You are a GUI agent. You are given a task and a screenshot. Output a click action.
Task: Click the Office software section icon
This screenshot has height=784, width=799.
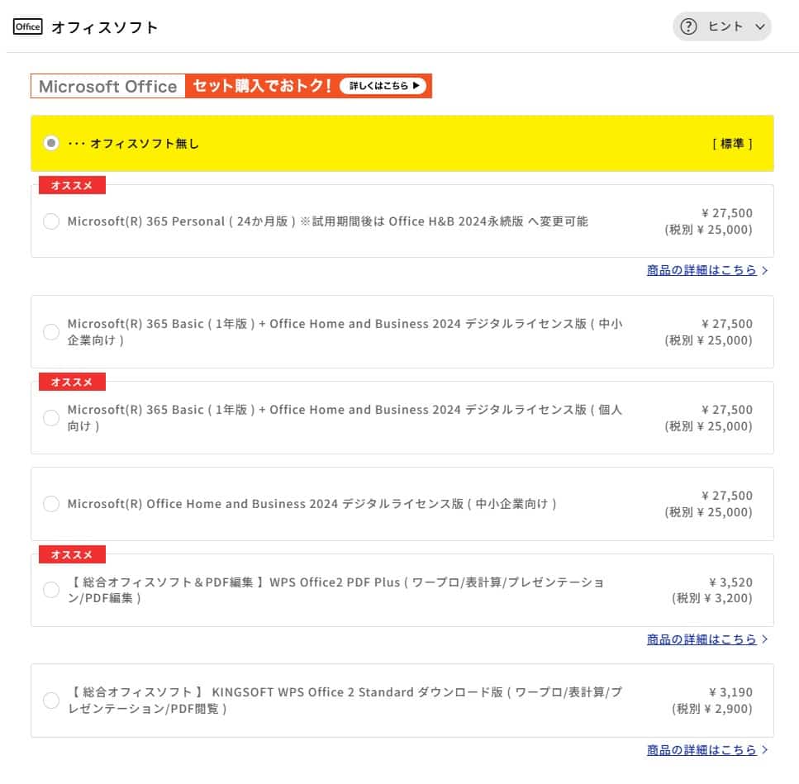[x=27, y=26]
